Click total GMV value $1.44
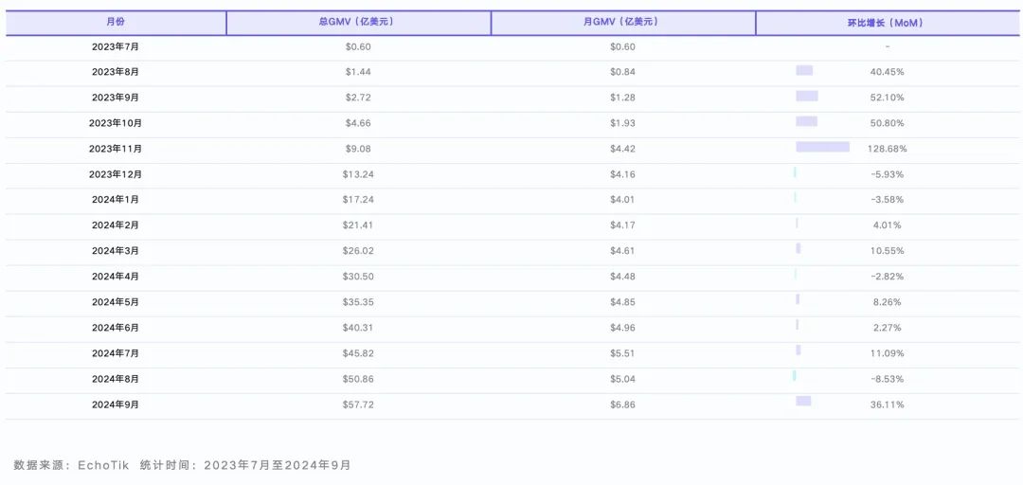Viewport: 1023px width, 485px height. (358, 72)
